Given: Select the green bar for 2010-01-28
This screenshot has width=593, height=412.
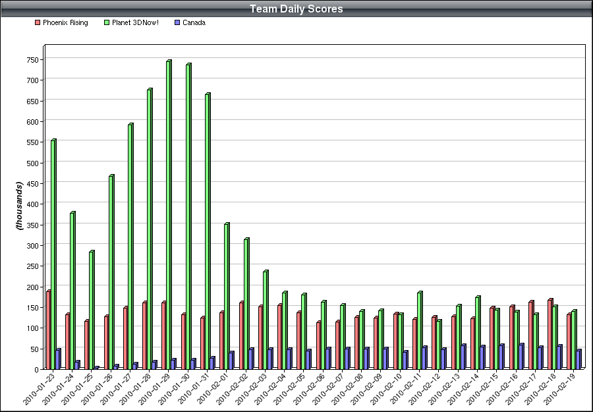Looking at the screenshot, I should [x=150, y=229].
